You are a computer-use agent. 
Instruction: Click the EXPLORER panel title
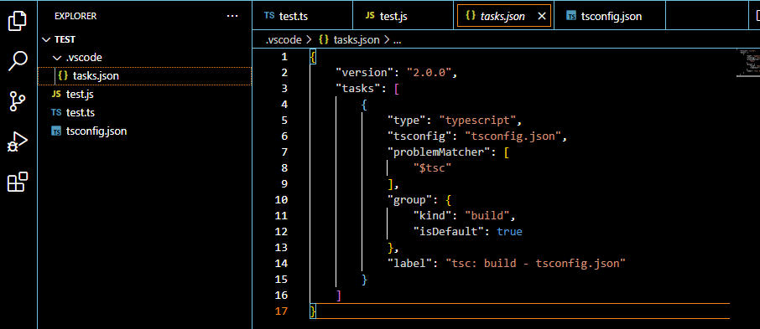point(75,17)
